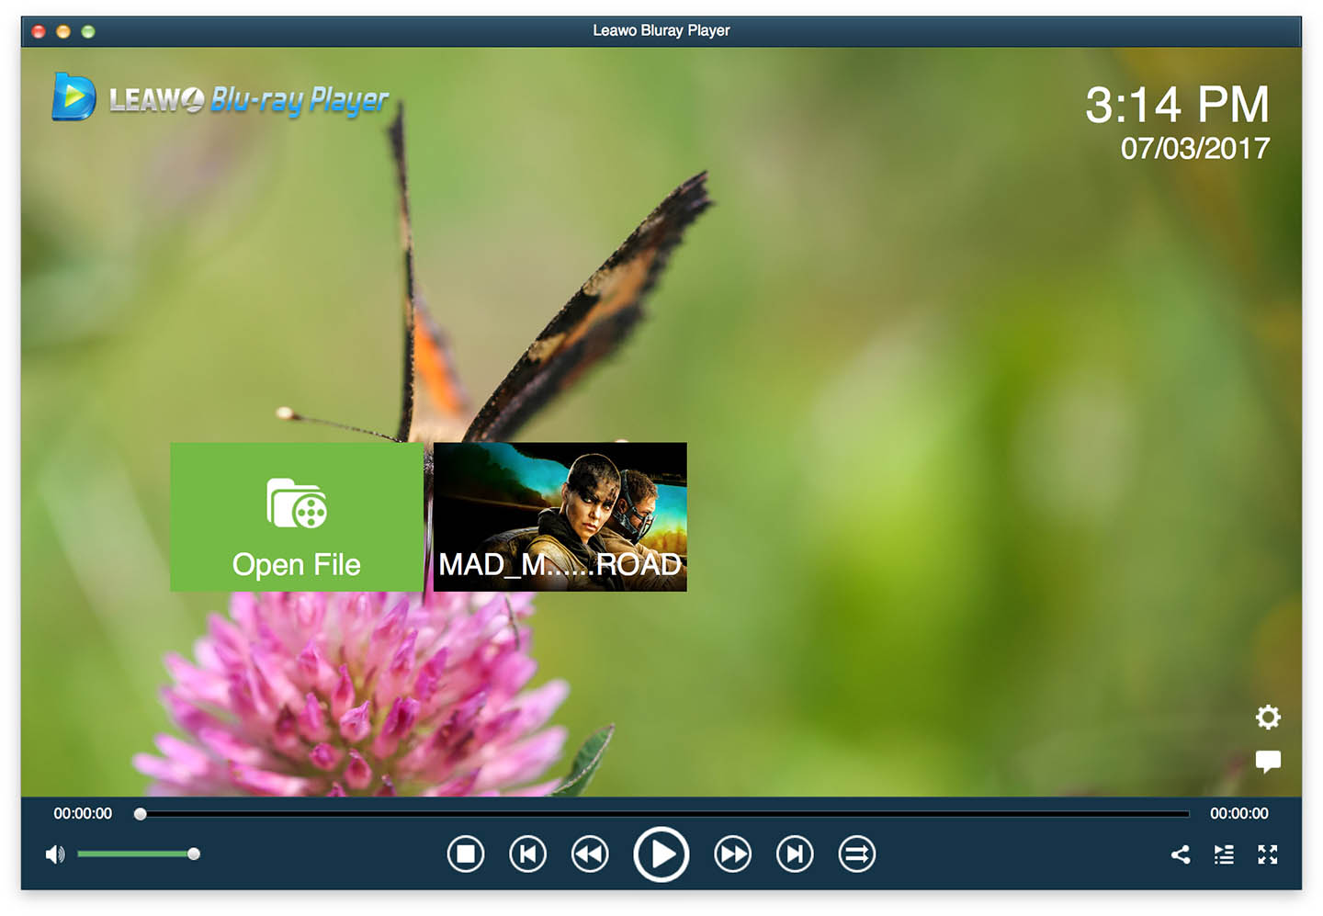Show the playlist panel icon

1224,854
